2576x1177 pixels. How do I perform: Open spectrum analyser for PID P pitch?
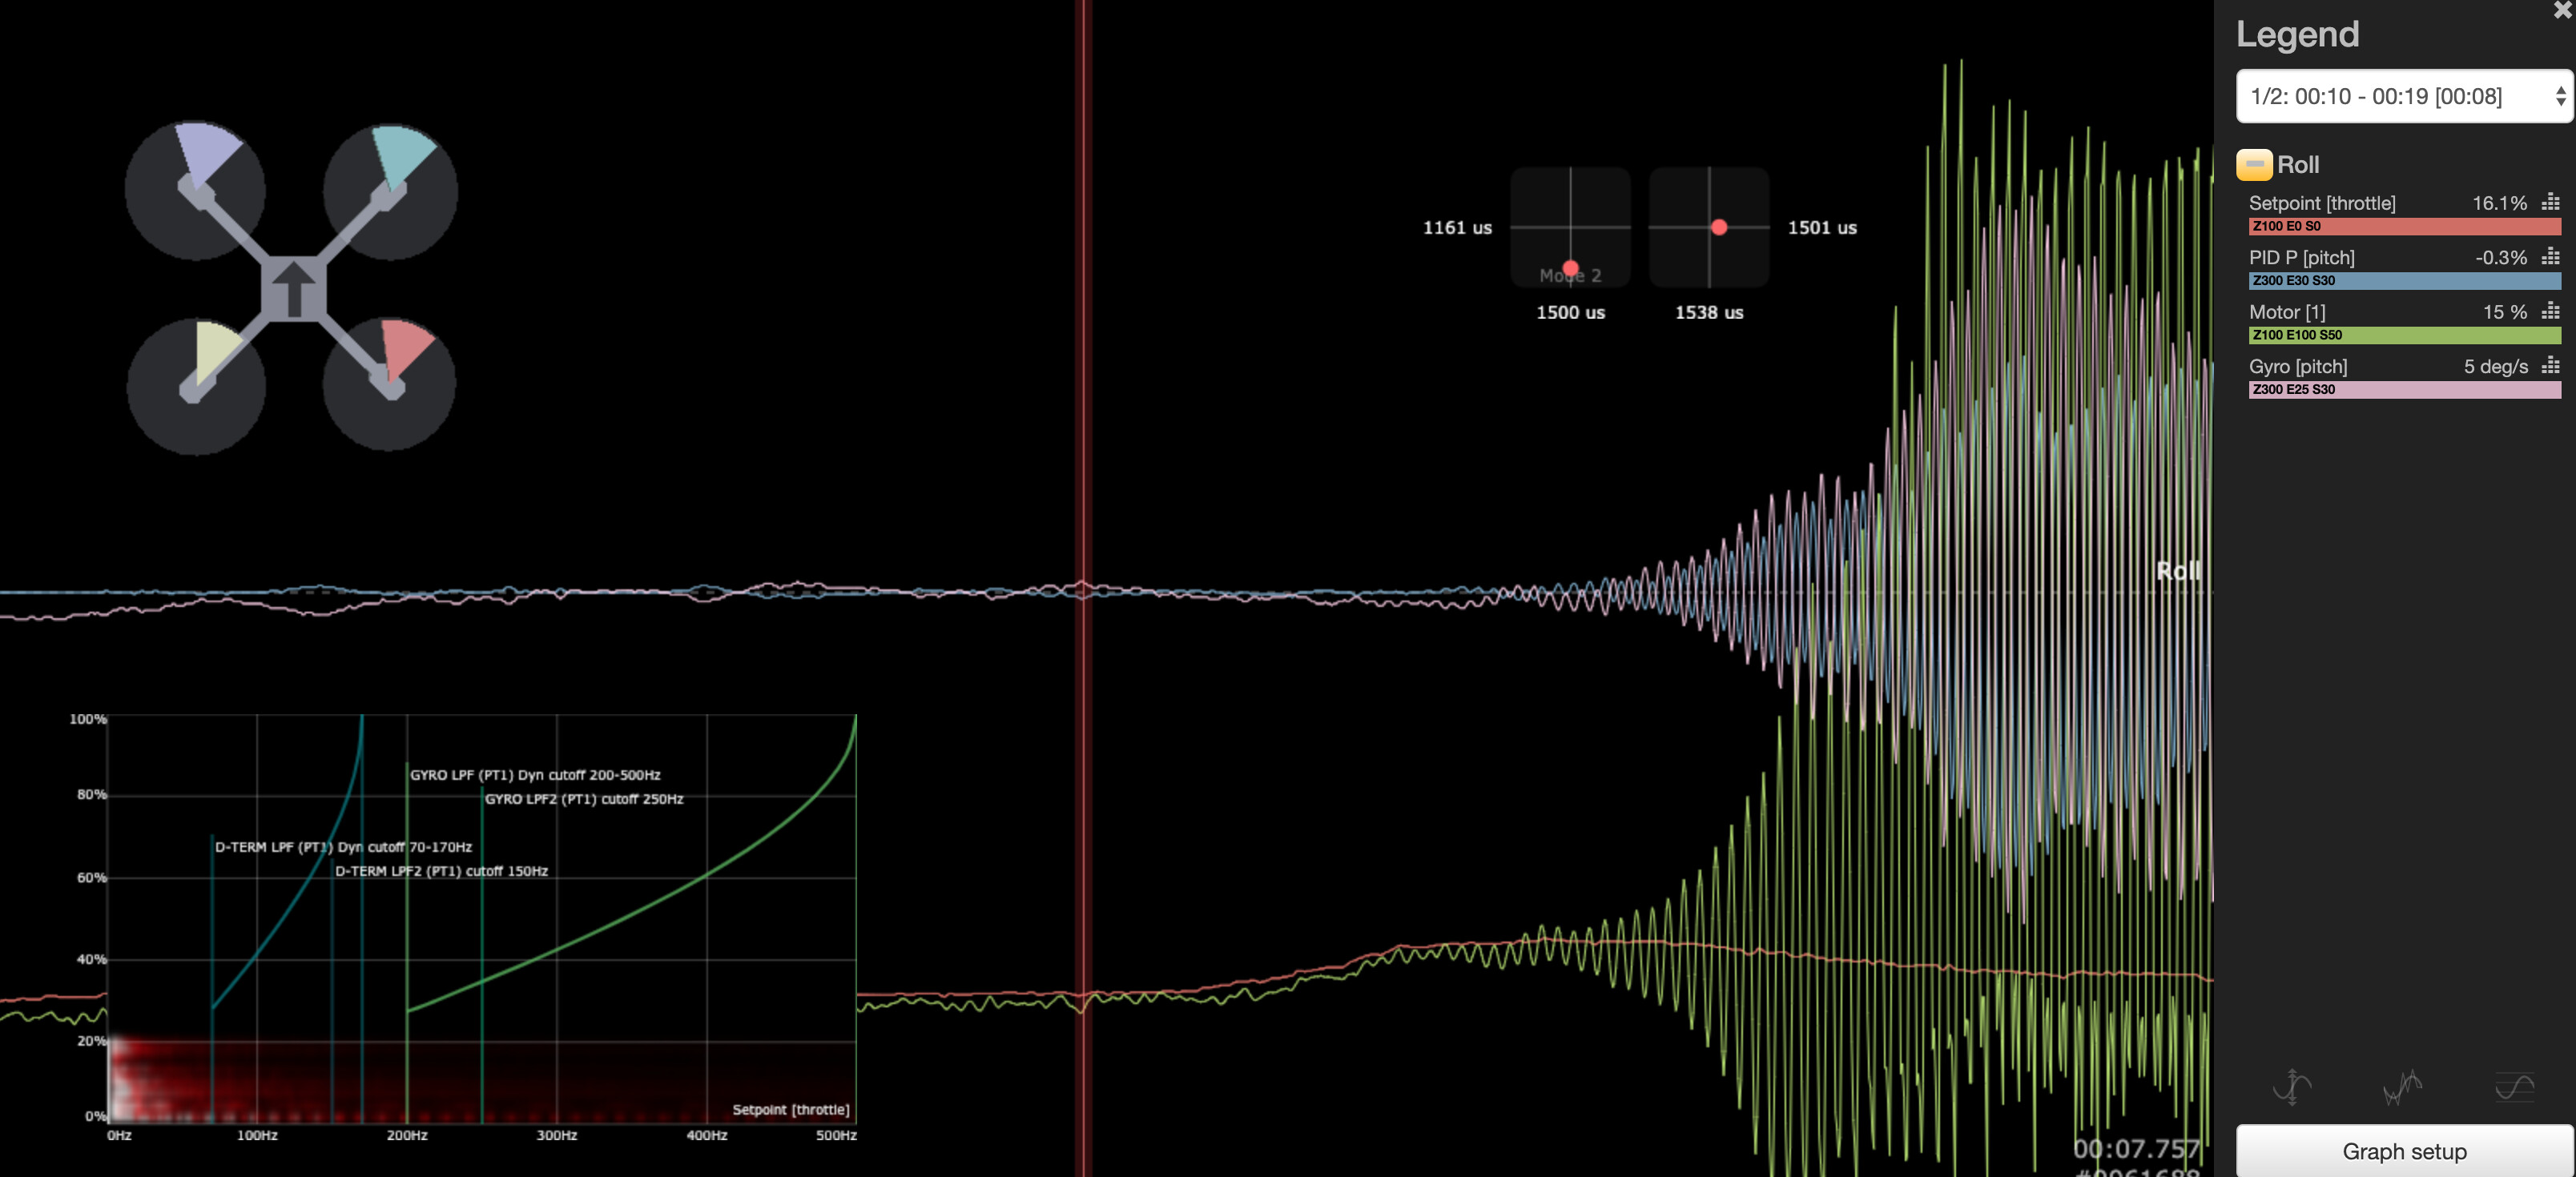2550,257
